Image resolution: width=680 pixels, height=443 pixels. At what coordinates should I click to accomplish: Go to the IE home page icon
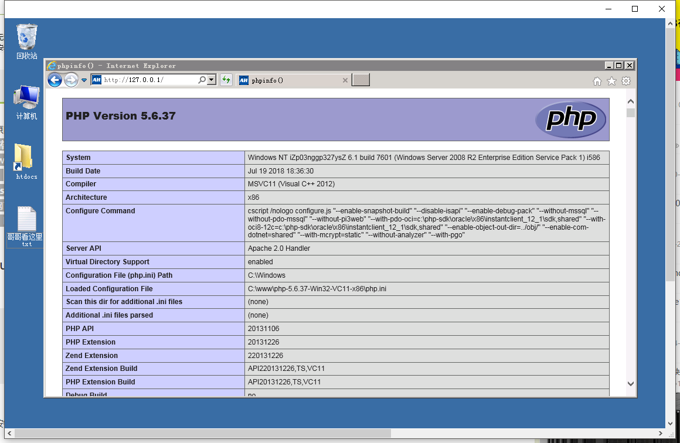coord(597,81)
